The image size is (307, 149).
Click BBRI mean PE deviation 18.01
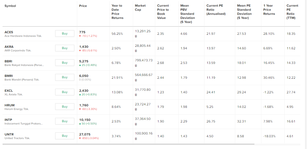point(241,63)
